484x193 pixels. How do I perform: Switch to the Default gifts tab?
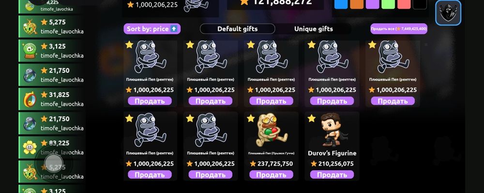pyautogui.click(x=237, y=29)
